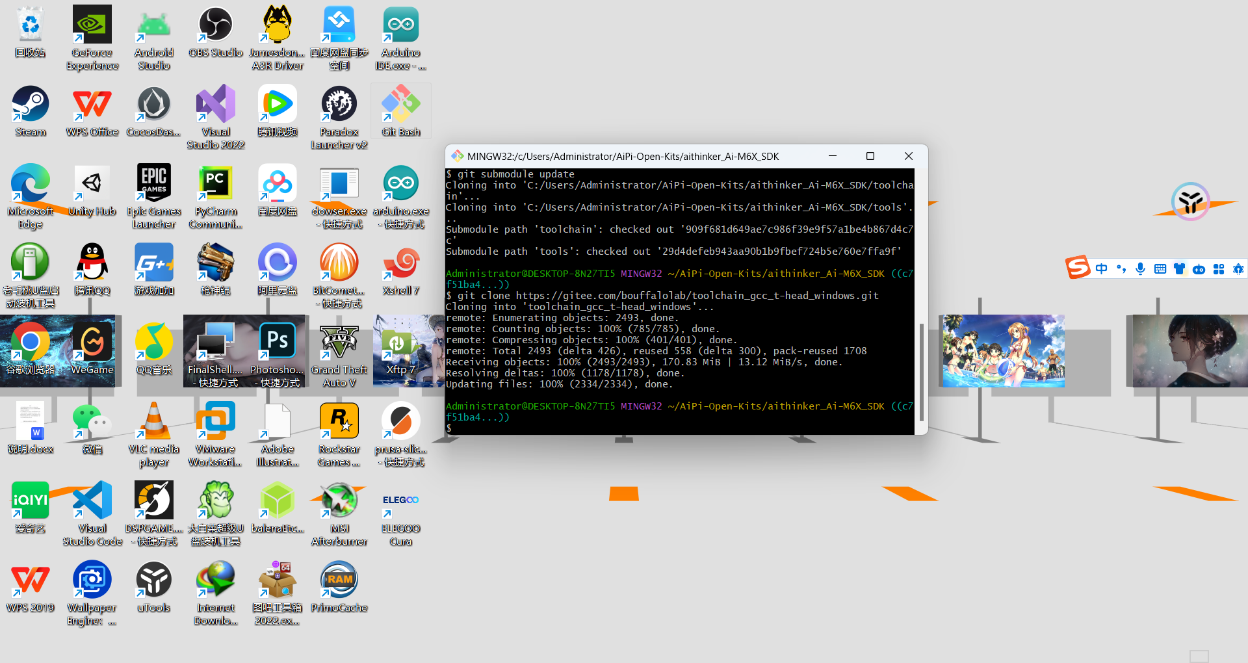Open the Arduino IDE.exe shortcut
The image size is (1248, 663).
[401, 38]
